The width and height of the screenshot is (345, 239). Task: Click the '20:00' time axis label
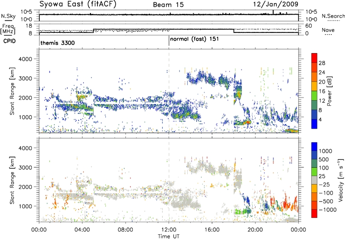coord(255,230)
